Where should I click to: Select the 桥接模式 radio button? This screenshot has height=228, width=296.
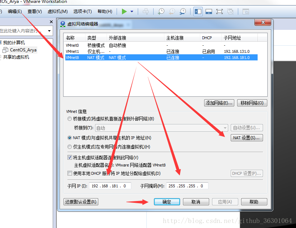[x=70, y=119]
